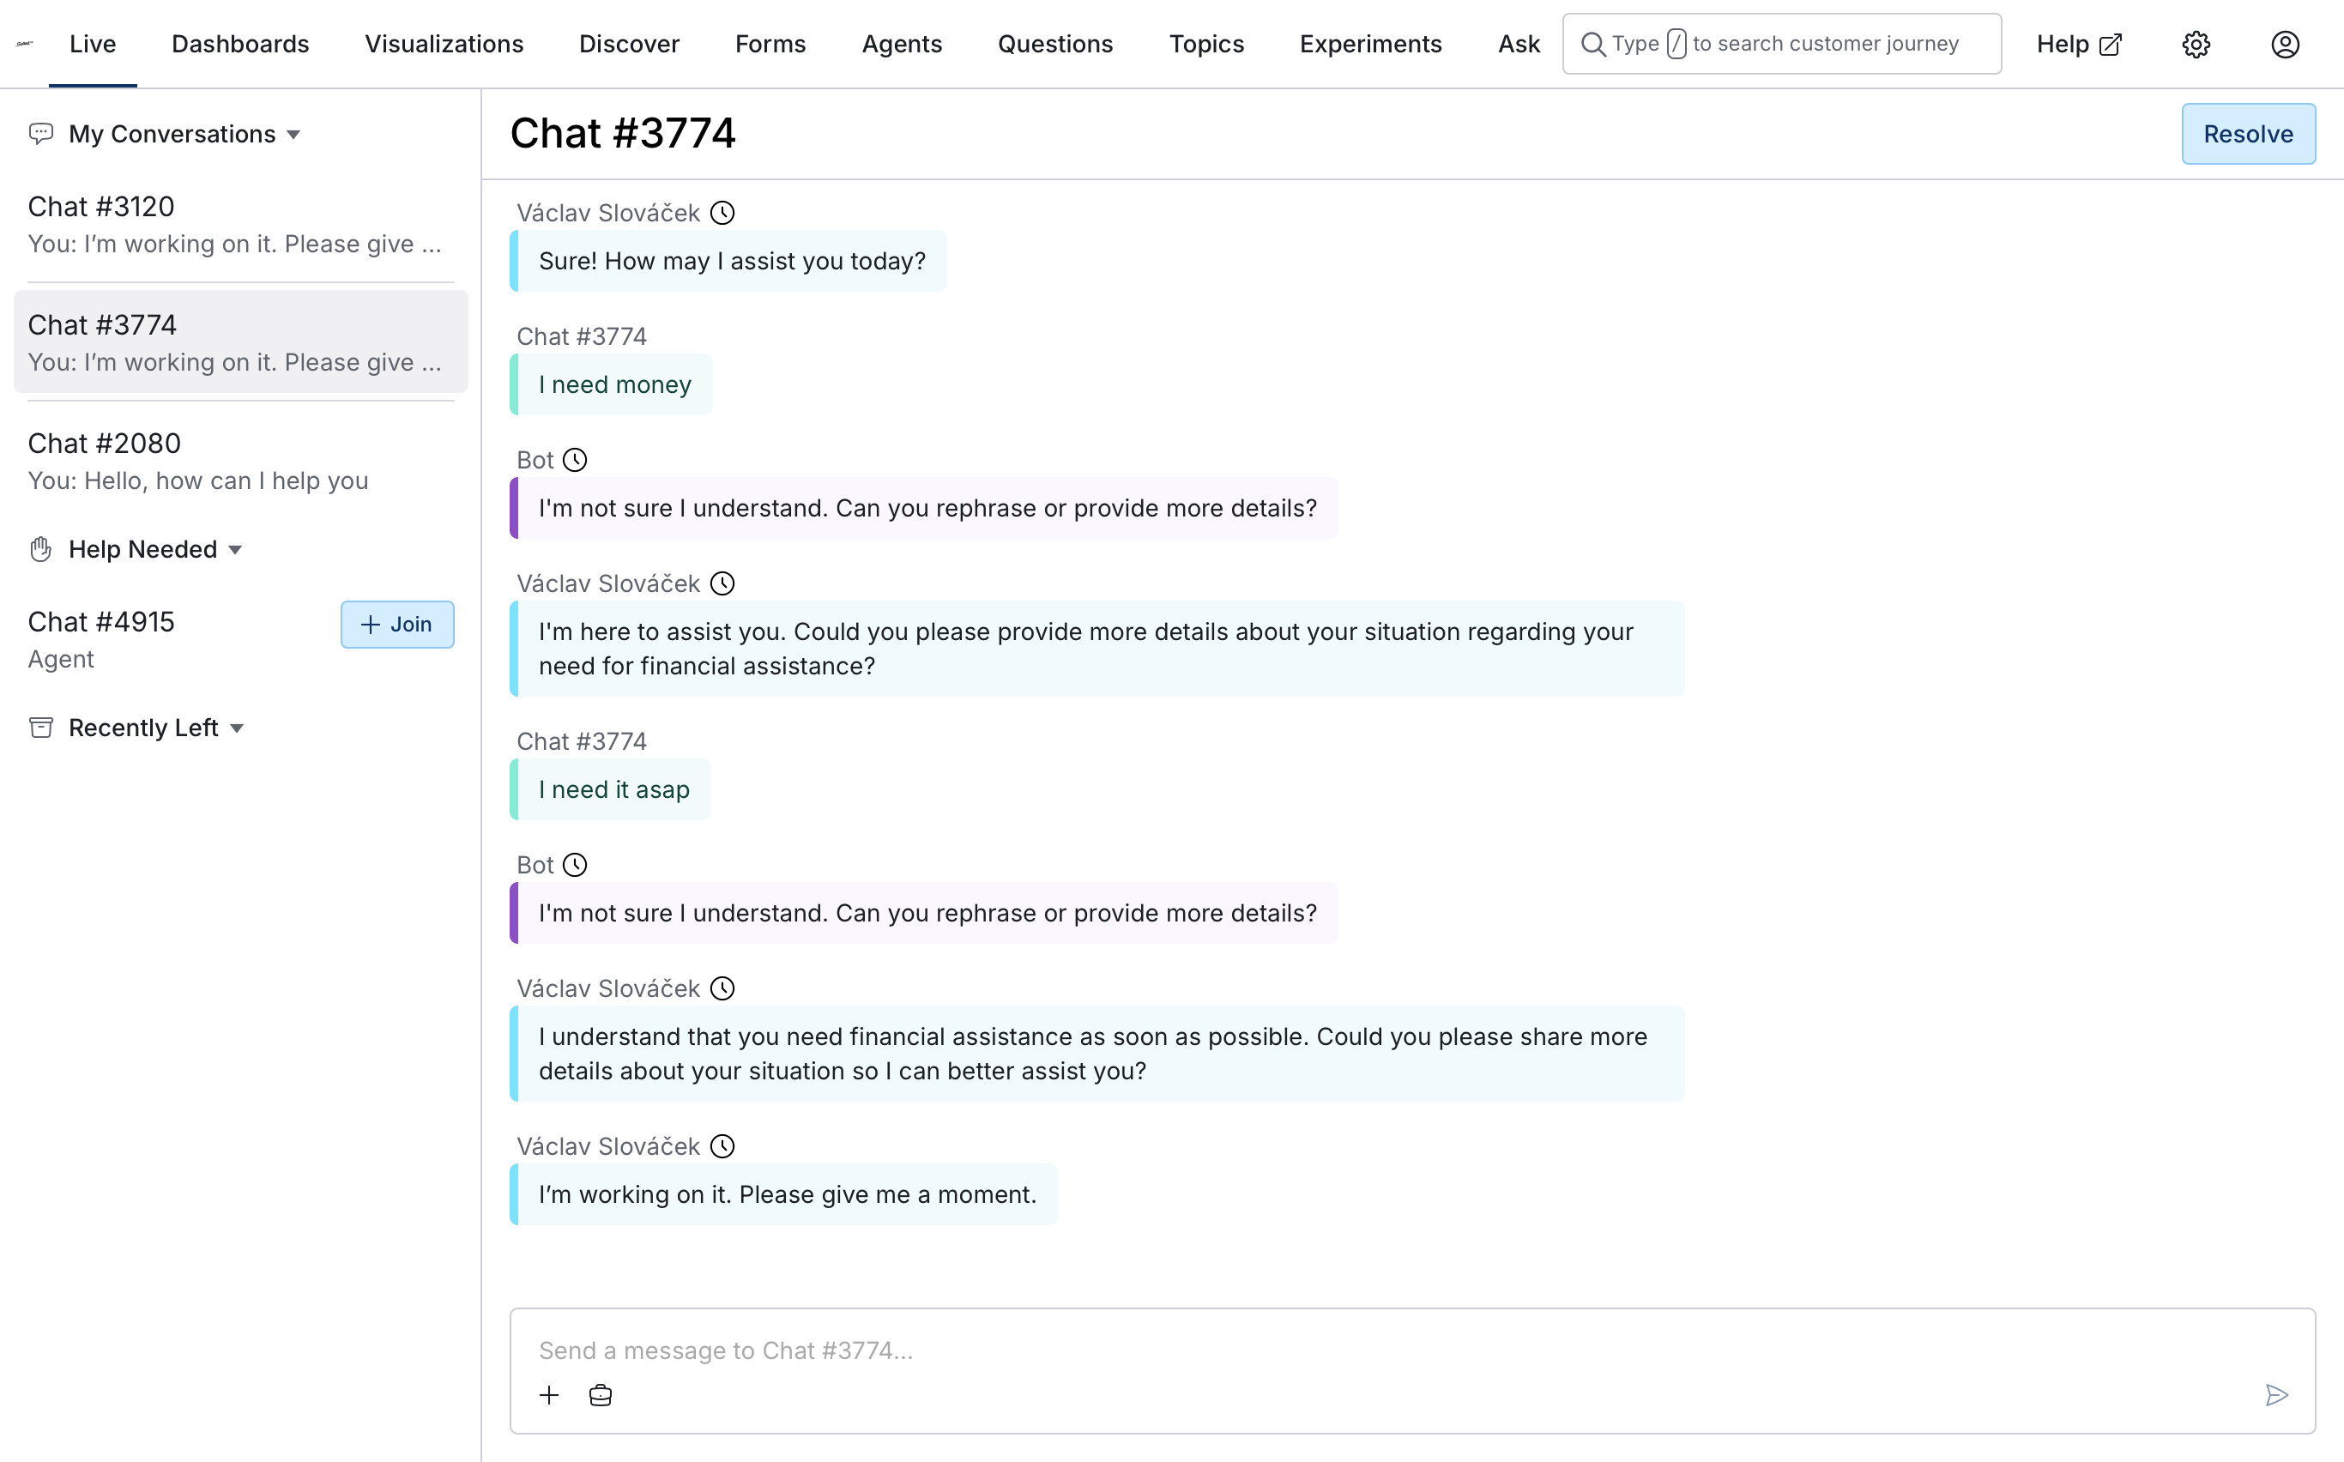The image size is (2344, 1462).
Task: Join Chat #4915
Action: (x=396, y=625)
